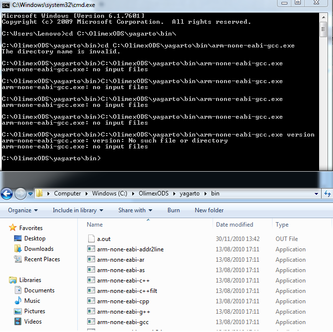Screen dimensions: 333x332
Task: Open Include in library menu
Action: pos(78,210)
